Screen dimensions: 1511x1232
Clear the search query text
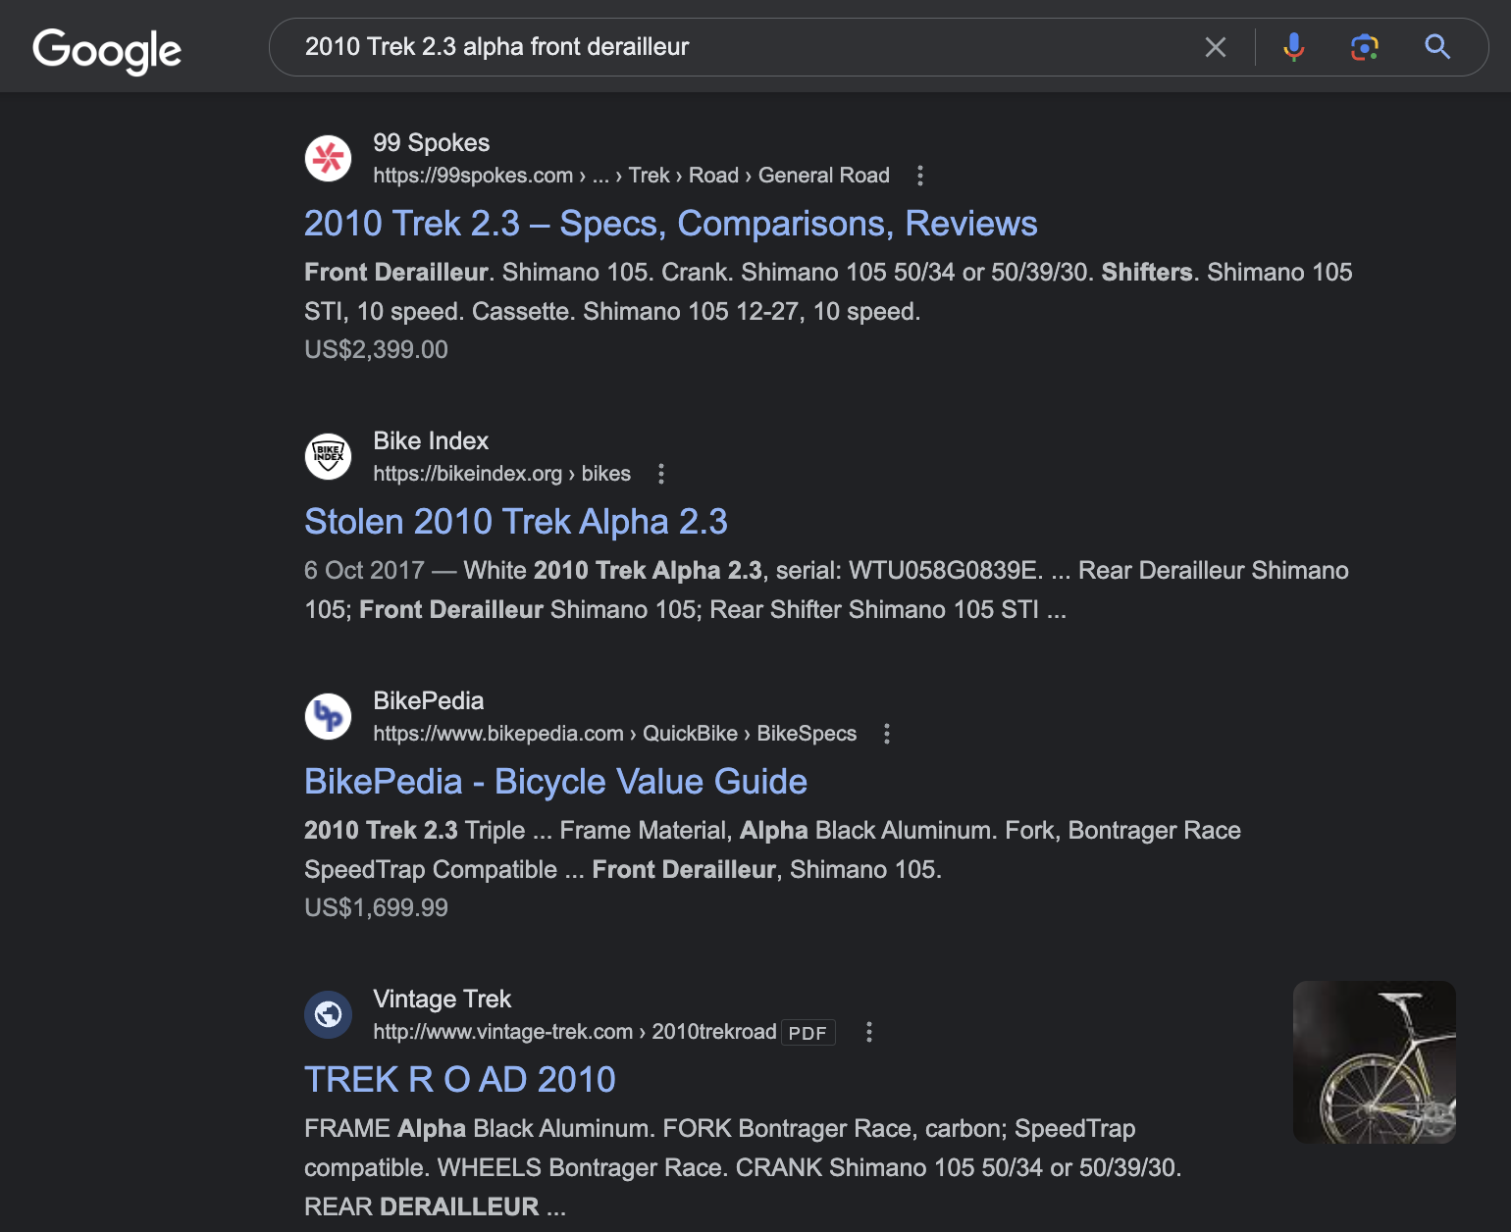[1215, 47]
